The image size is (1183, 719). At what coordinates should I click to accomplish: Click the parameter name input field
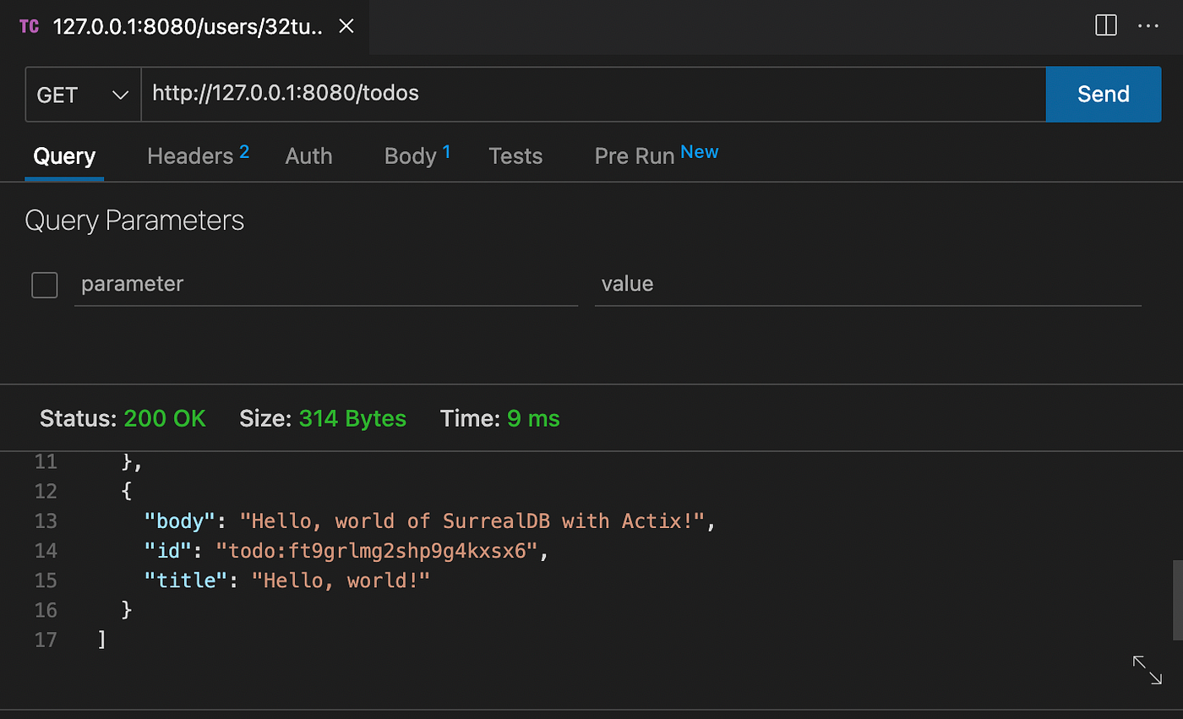click(325, 285)
